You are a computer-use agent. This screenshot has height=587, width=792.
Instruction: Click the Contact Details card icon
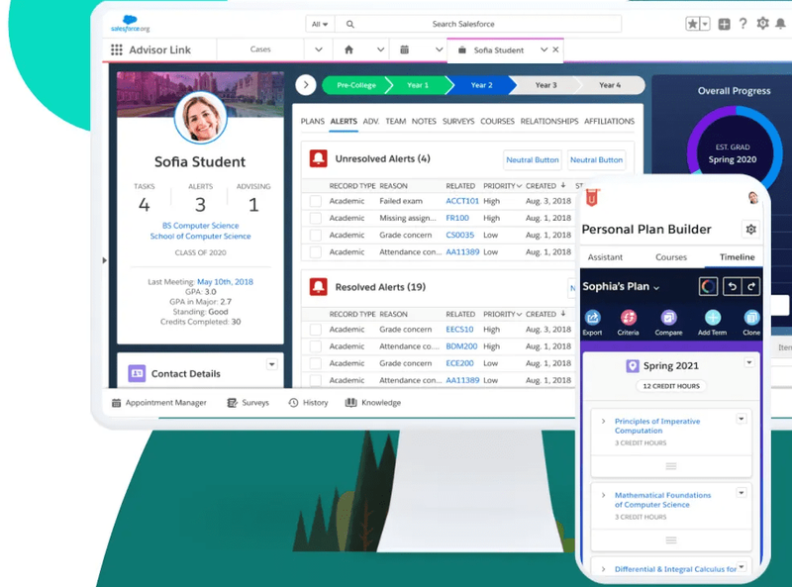click(137, 373)
